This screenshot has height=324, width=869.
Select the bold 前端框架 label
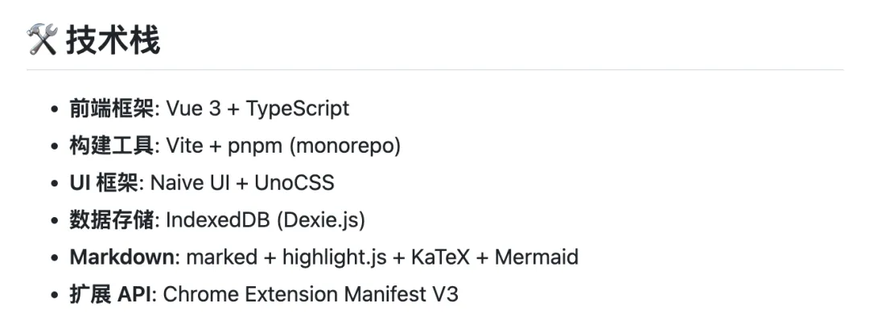(111, 109)
